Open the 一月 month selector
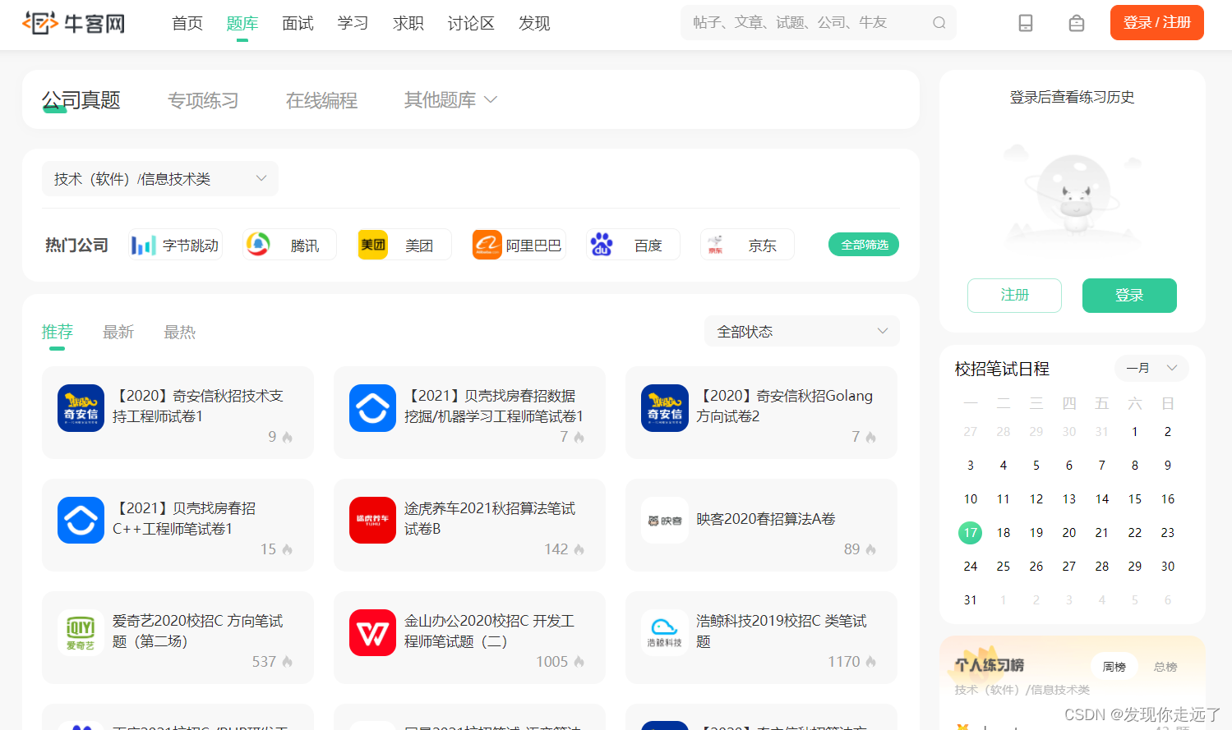 point(1151,369)
